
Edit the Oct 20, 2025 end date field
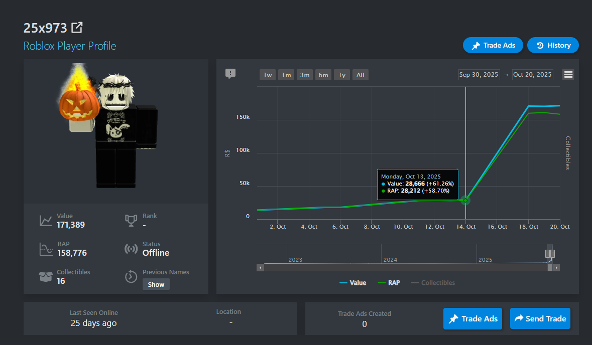[532, 75]
